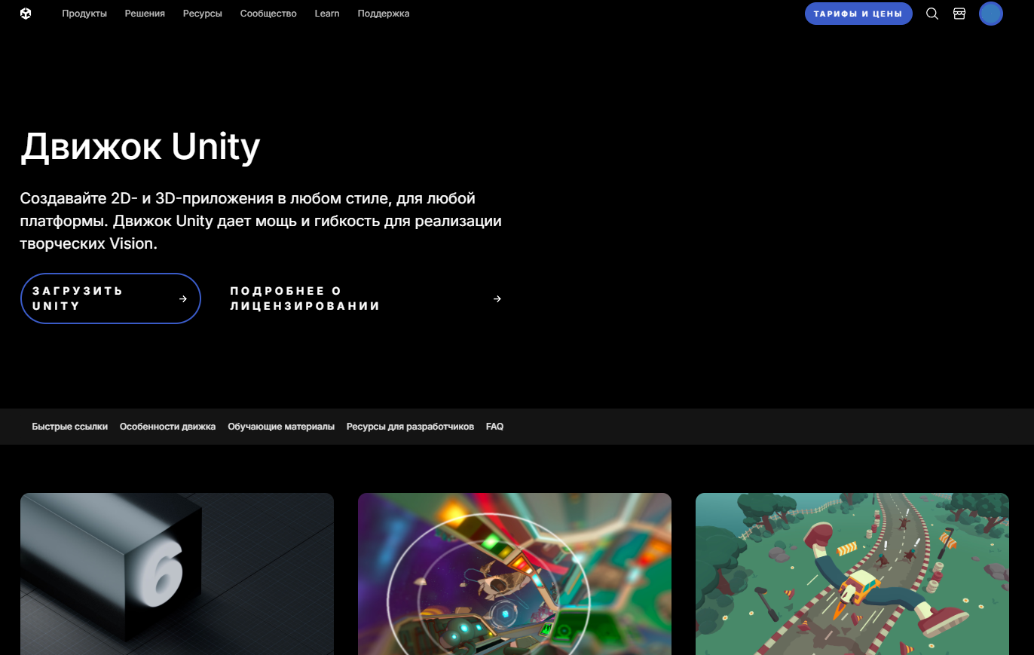Viewport: 1034px width, 655px height.
Task: Click the Движок Unity heading
Action: tap(140, 147)
